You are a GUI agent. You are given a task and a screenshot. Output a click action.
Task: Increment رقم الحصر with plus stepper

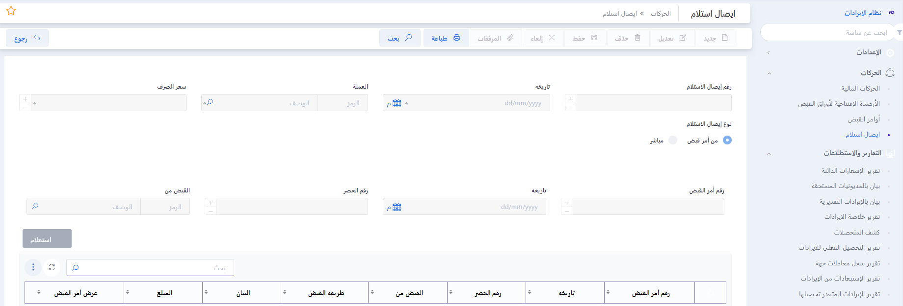[x=211, y=203]
